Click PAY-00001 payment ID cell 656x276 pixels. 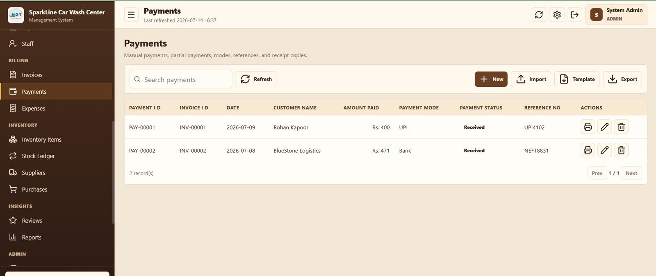pos(142,127)
